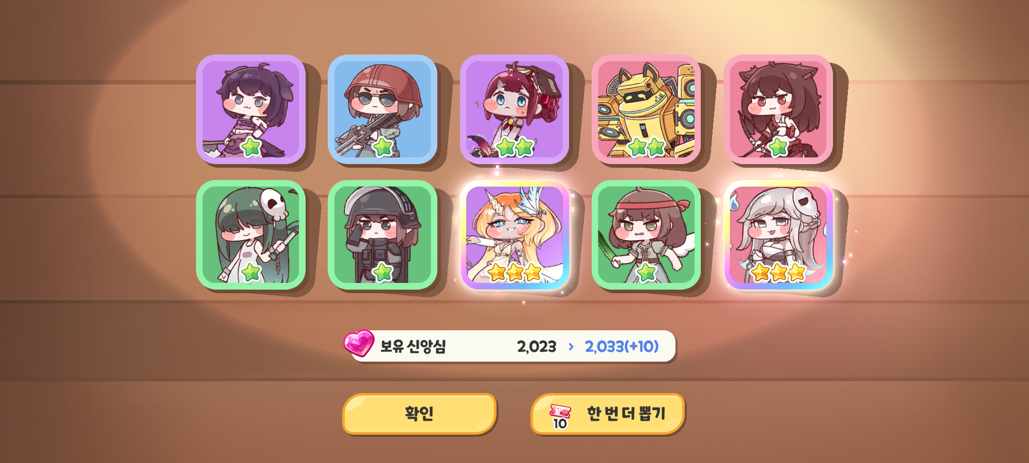View the three-star orange-haired winged girl card
This screenshot has height=463, width=1029.
(514, 235)
